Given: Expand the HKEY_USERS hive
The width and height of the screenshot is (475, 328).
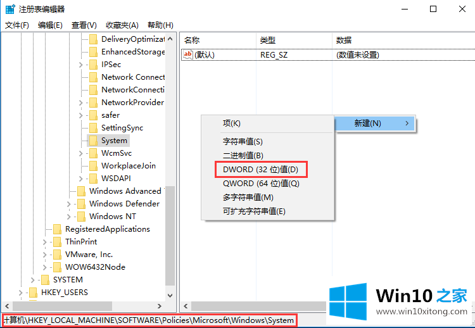Looking at the screenshot, I should (20, 293).
